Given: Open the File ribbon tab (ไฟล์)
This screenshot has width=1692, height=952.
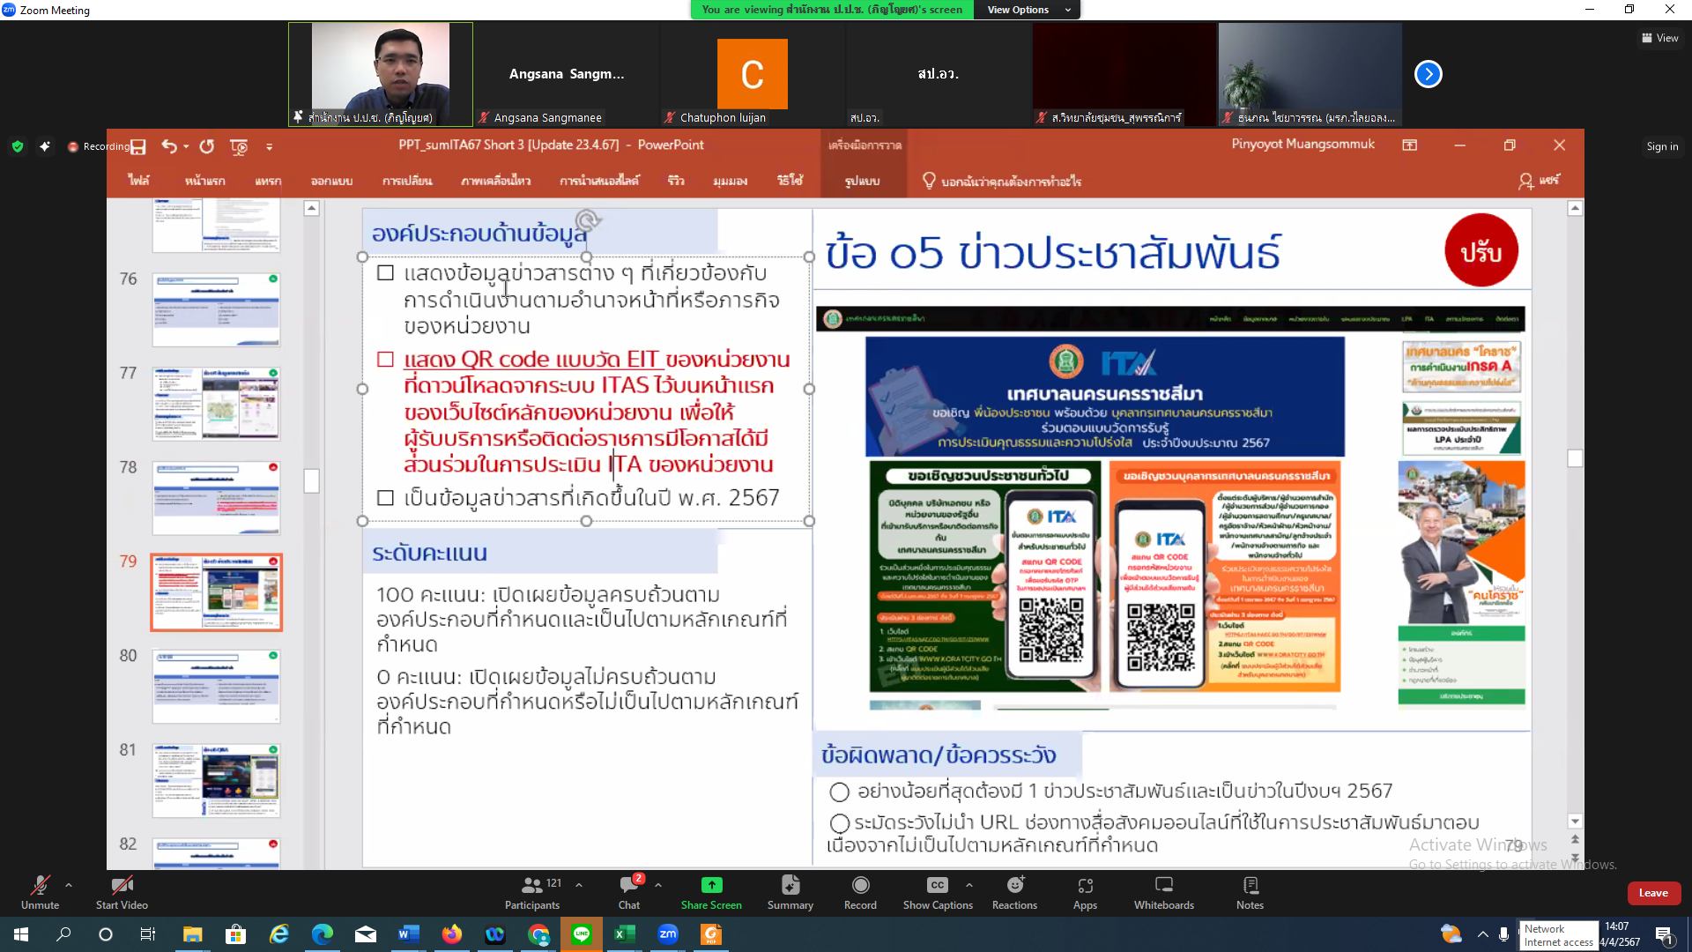Looking at the screenshot, I should click(138, 181).
